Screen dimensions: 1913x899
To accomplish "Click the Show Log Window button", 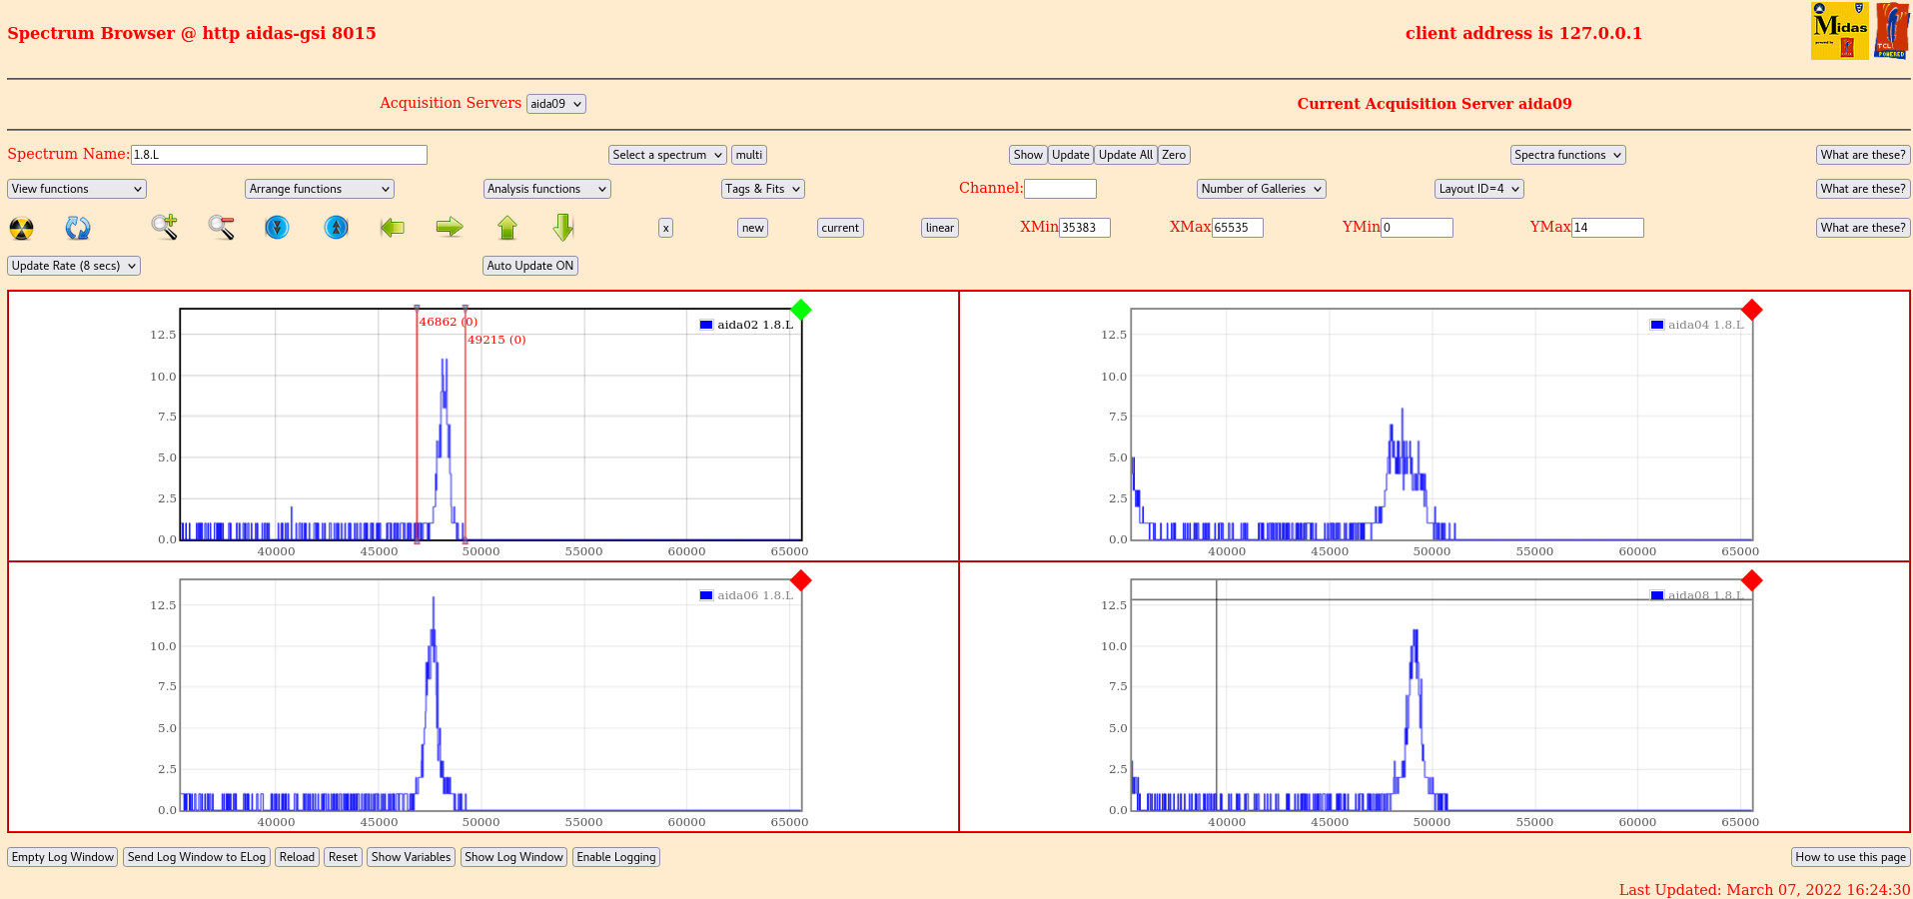I will click(513, 857).
